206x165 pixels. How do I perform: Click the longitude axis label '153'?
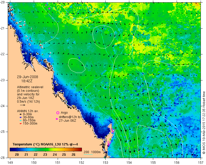tap(105, 163)
